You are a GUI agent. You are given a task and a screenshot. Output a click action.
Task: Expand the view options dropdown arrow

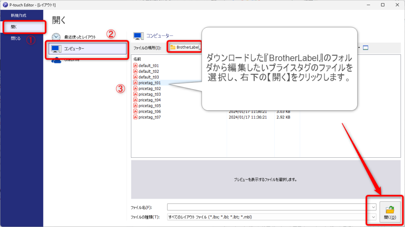click(359, 48)
